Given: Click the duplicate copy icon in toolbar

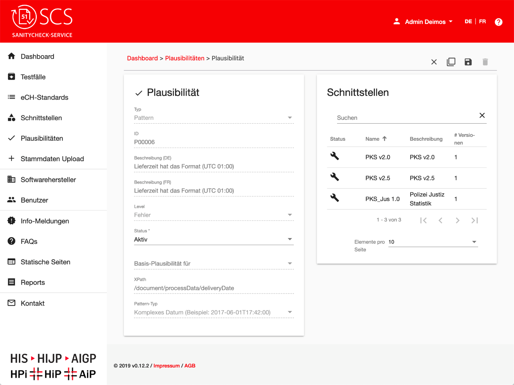Looking at the screenshot, I should pyautogui.click(x=451, y=62).
